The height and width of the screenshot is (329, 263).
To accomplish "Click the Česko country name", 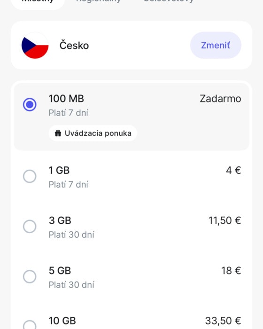I will [x=74, y=45].
